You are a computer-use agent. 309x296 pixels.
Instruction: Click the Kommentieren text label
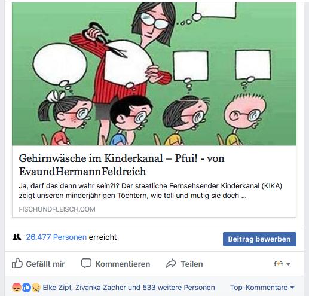pyautogui.click(x=123, y=264)
